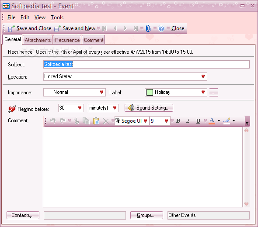
Task: Switch to the Attachments tab
Action: click(38, 40)
